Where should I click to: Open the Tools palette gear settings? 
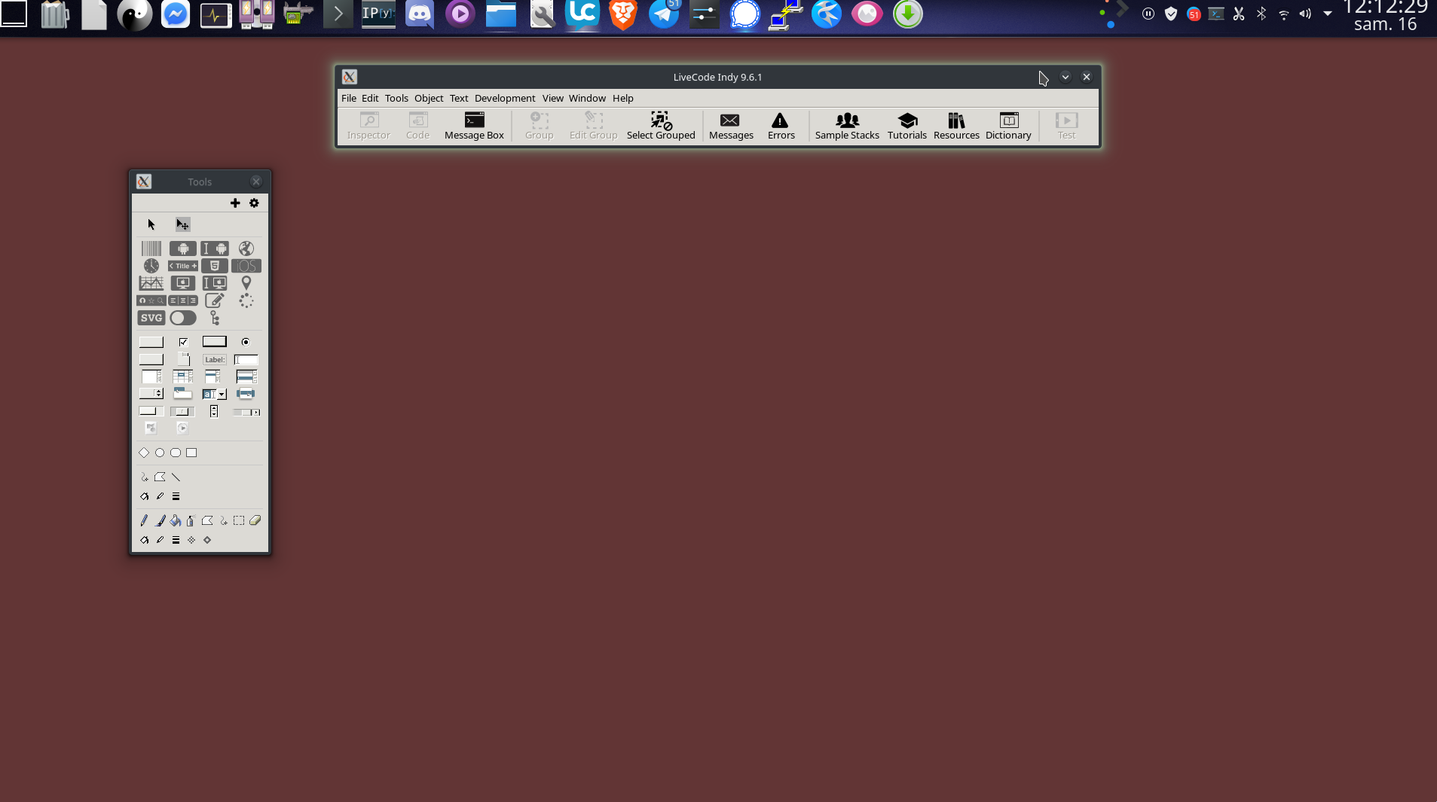[x=254, y=203]
